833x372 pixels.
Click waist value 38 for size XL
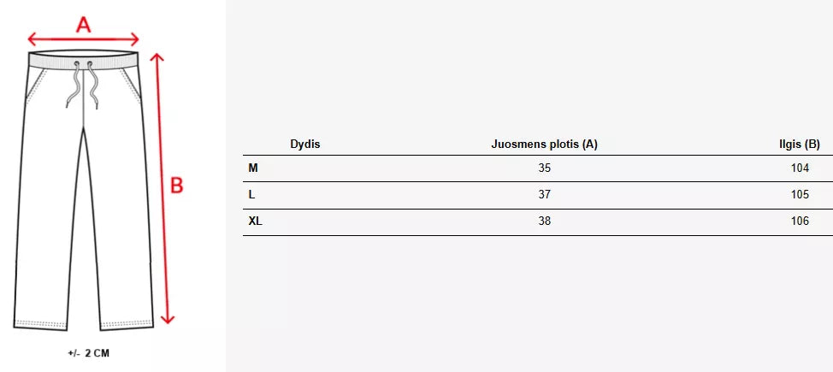pos(545,221)
